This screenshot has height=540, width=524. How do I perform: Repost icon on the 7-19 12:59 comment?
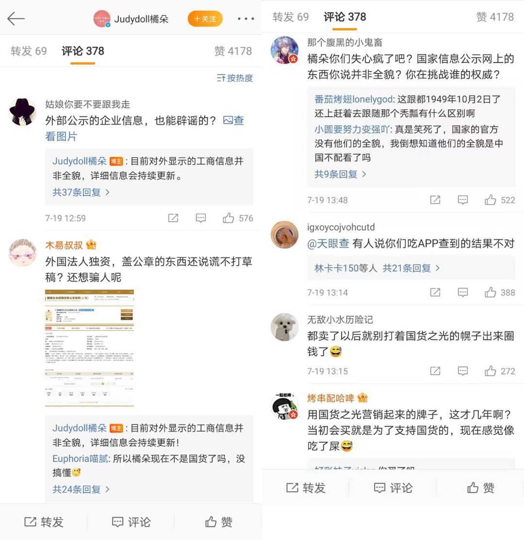point(173,218)
